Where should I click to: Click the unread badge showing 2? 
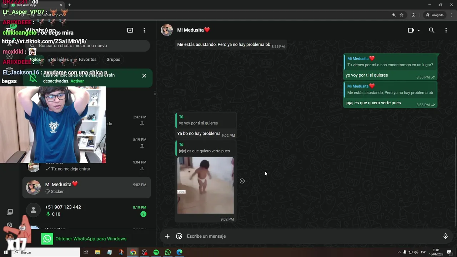[x=143, y=214]
